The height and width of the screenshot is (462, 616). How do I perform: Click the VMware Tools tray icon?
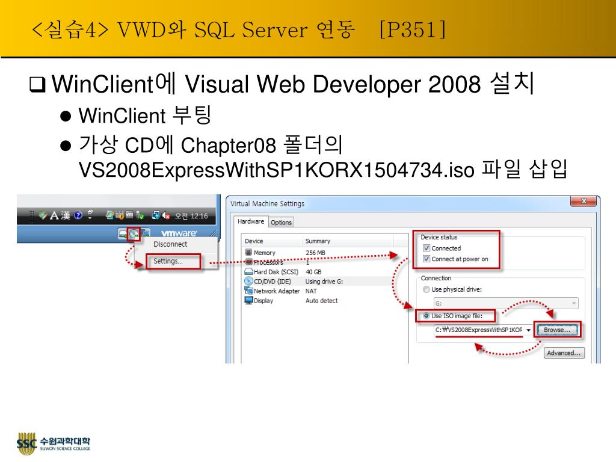click(130, 215)
